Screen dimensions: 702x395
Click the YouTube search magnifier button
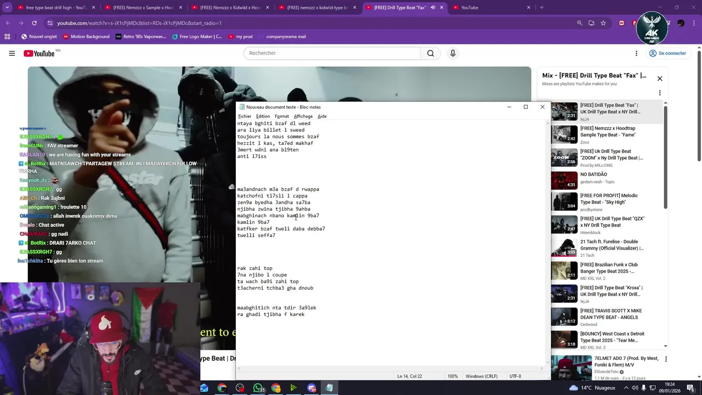pos(431,53)
